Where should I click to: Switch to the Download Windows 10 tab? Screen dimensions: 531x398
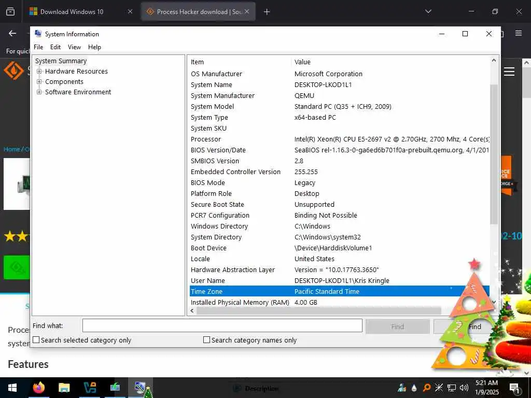[72, 12]
